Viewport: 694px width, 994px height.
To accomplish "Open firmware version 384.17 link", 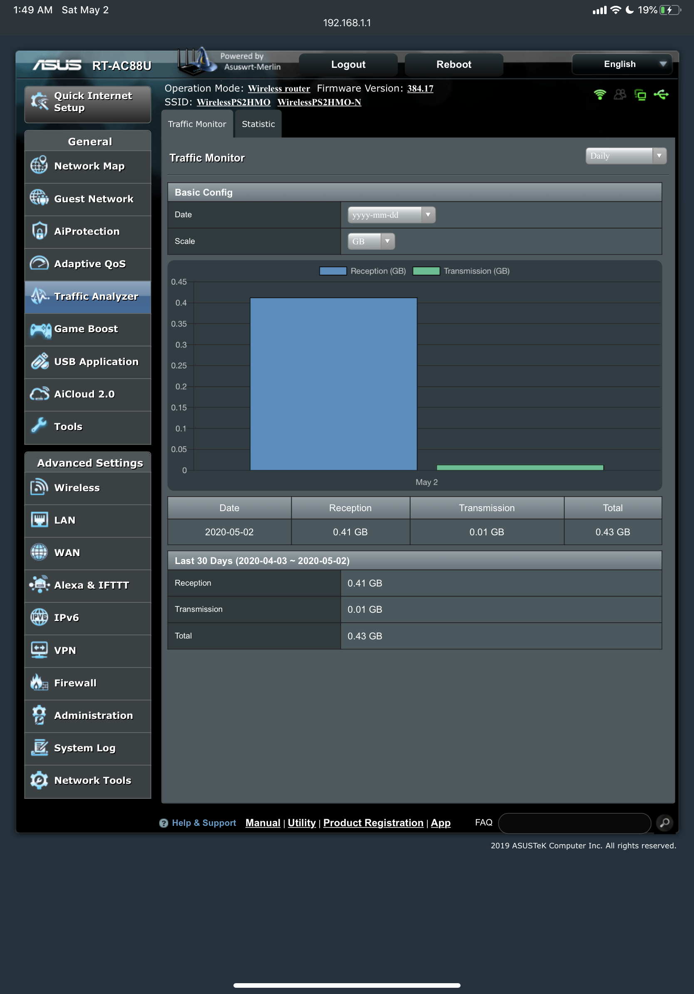I will [420, 89].
